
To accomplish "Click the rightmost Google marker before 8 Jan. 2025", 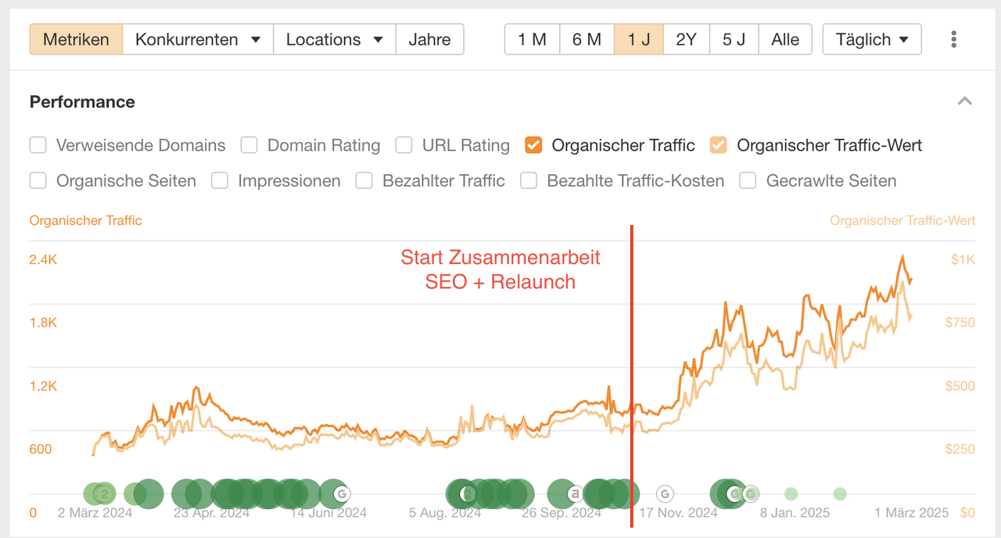I will pos(751,493).
